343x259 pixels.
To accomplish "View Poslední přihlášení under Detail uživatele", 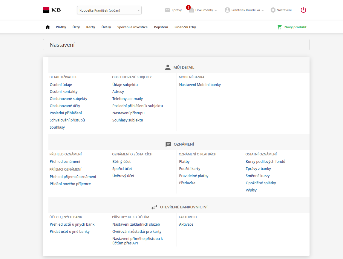I will 66,113.
